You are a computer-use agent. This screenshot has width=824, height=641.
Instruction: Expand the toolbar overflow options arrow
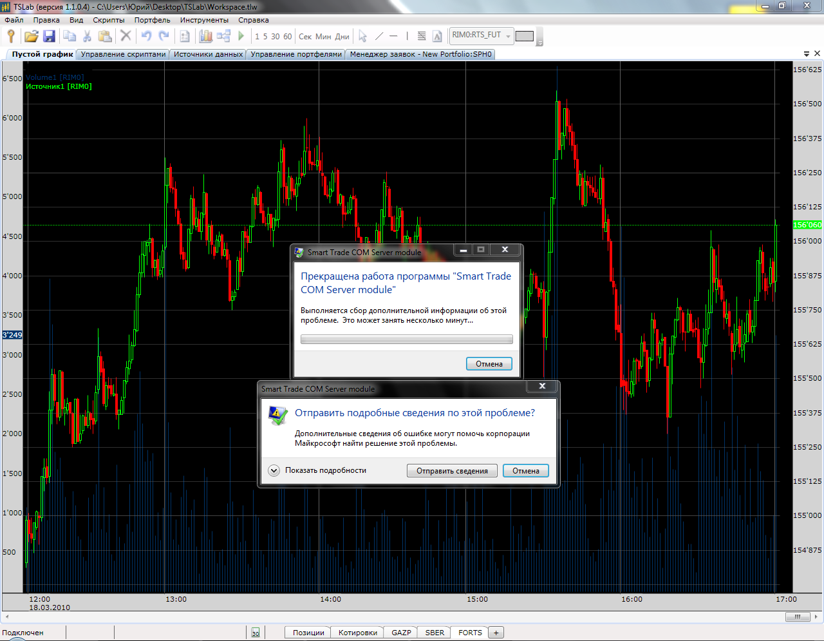[x=539, y=37]
